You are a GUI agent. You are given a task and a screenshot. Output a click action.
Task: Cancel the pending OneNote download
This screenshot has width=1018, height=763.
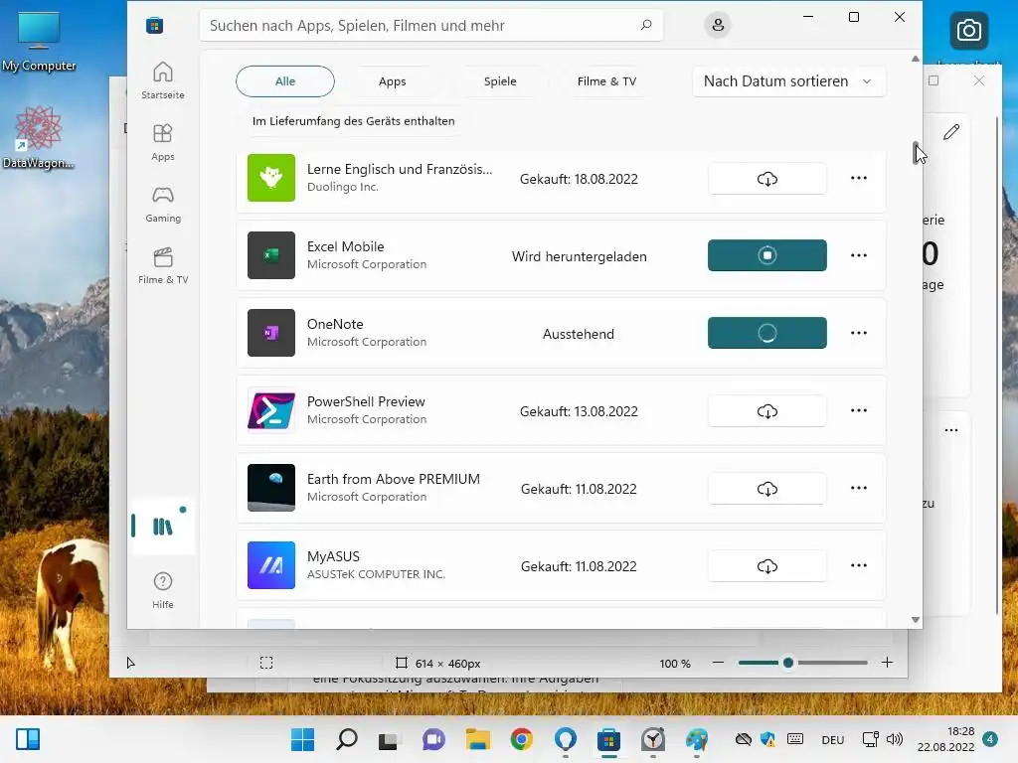coord(766,333)
